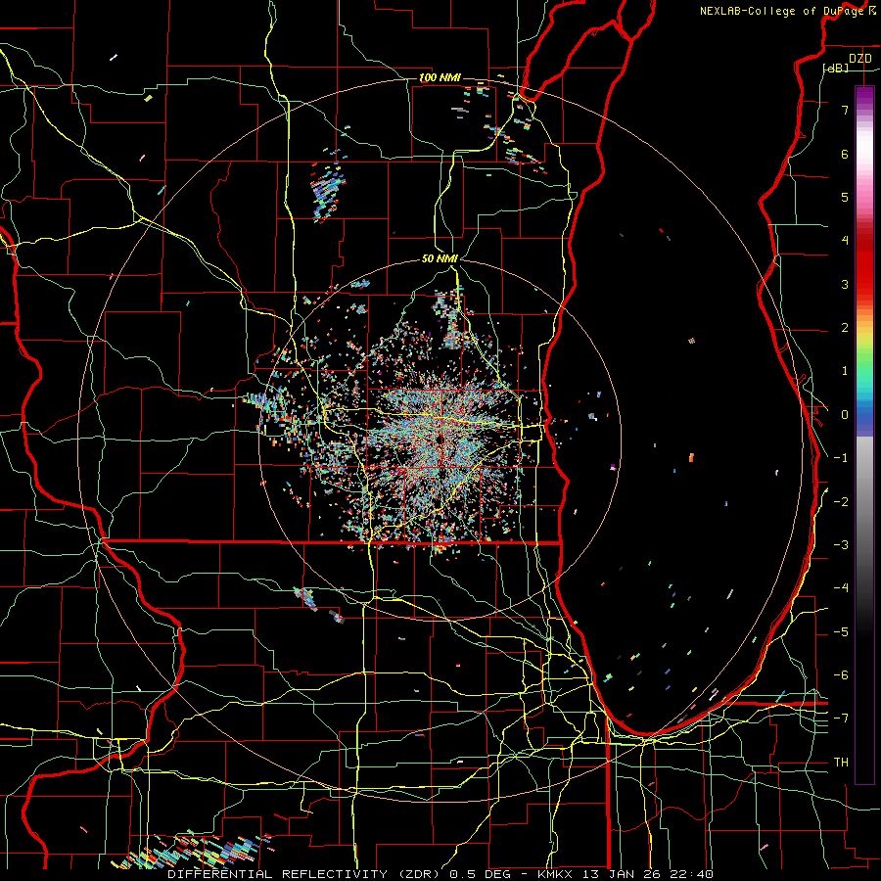Select the -3 dB scale label
Screen dimensions: 881x881
click(841, 545)
